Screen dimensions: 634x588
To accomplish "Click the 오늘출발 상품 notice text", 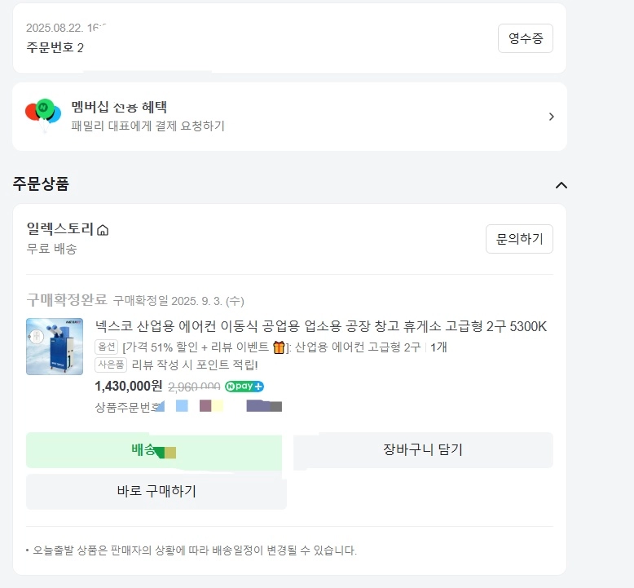I will pos(195,550).
